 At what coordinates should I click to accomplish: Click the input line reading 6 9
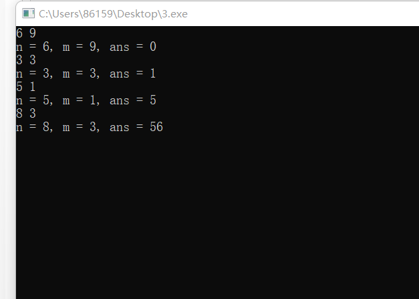[26, 33]
